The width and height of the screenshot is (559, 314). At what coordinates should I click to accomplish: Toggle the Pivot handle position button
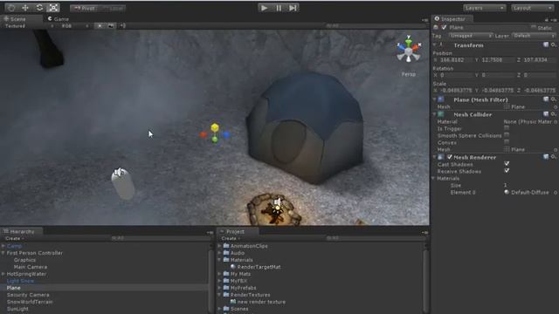click(x=84, y=8)
